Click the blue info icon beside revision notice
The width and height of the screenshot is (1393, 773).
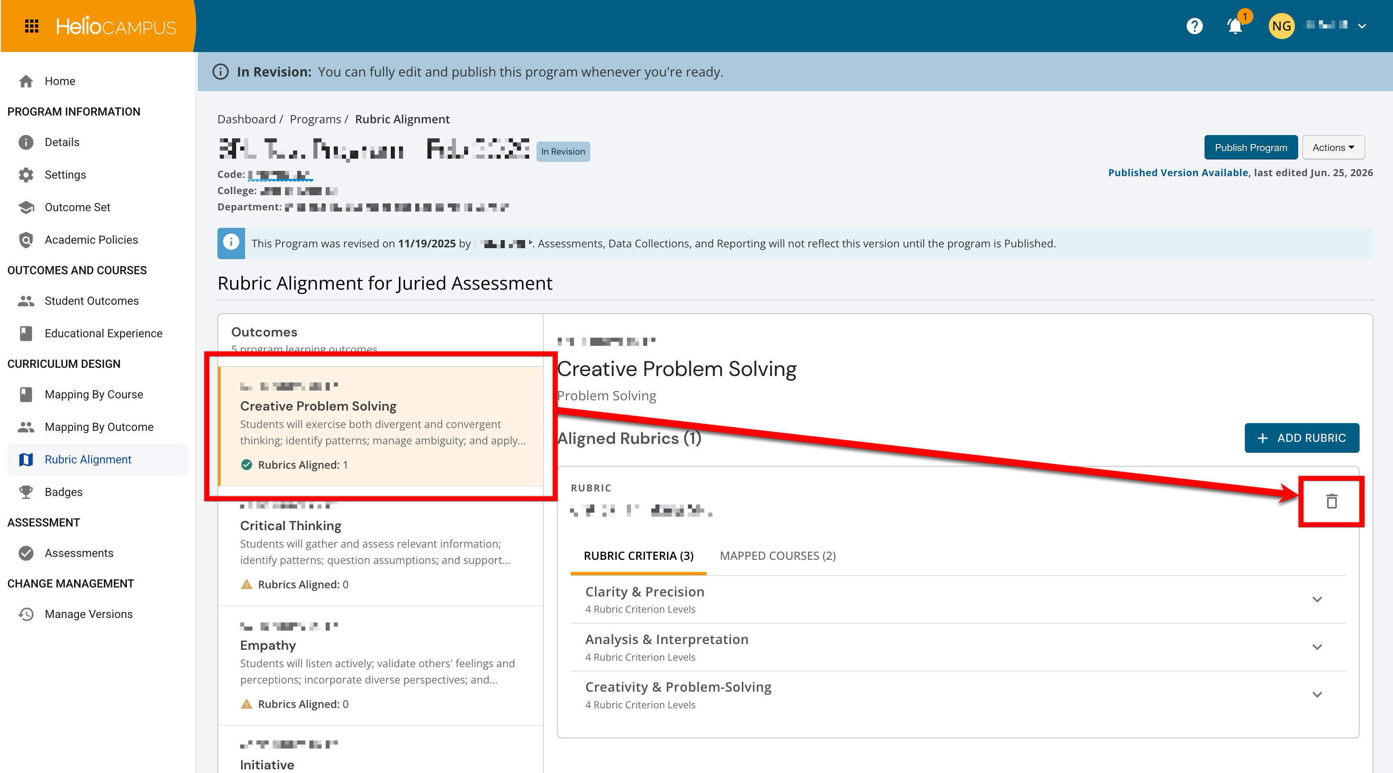(x=231, y=243)
